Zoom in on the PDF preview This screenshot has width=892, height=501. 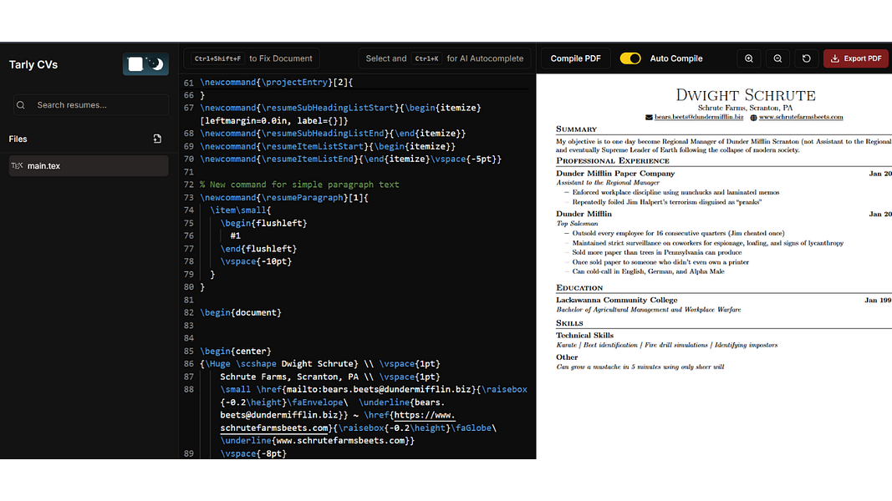point(749,58)
